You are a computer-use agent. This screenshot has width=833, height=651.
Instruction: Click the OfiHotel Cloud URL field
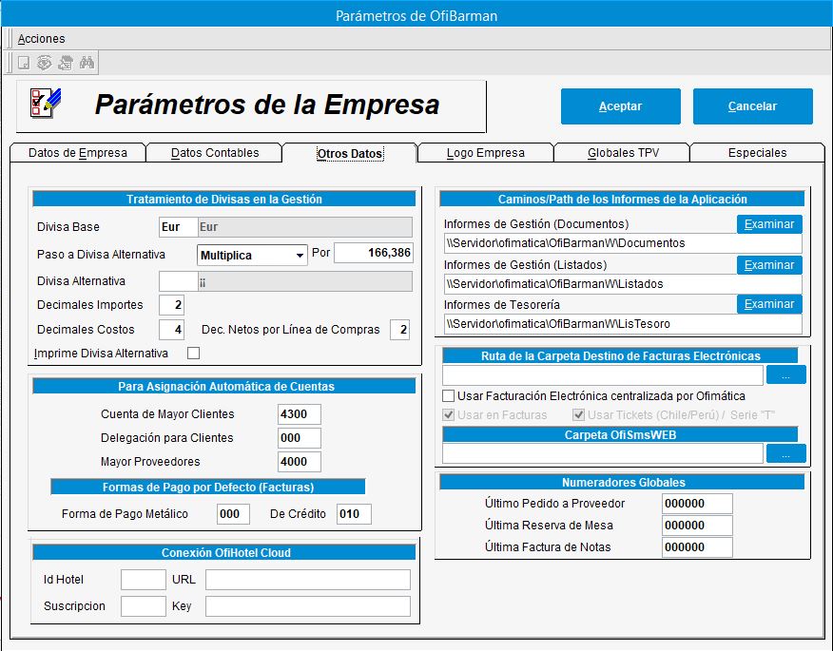308,580
